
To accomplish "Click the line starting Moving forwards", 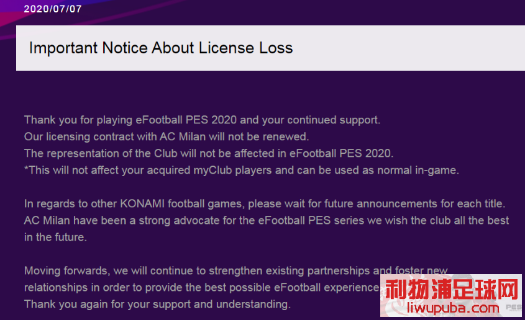I will tap(235, 270).
